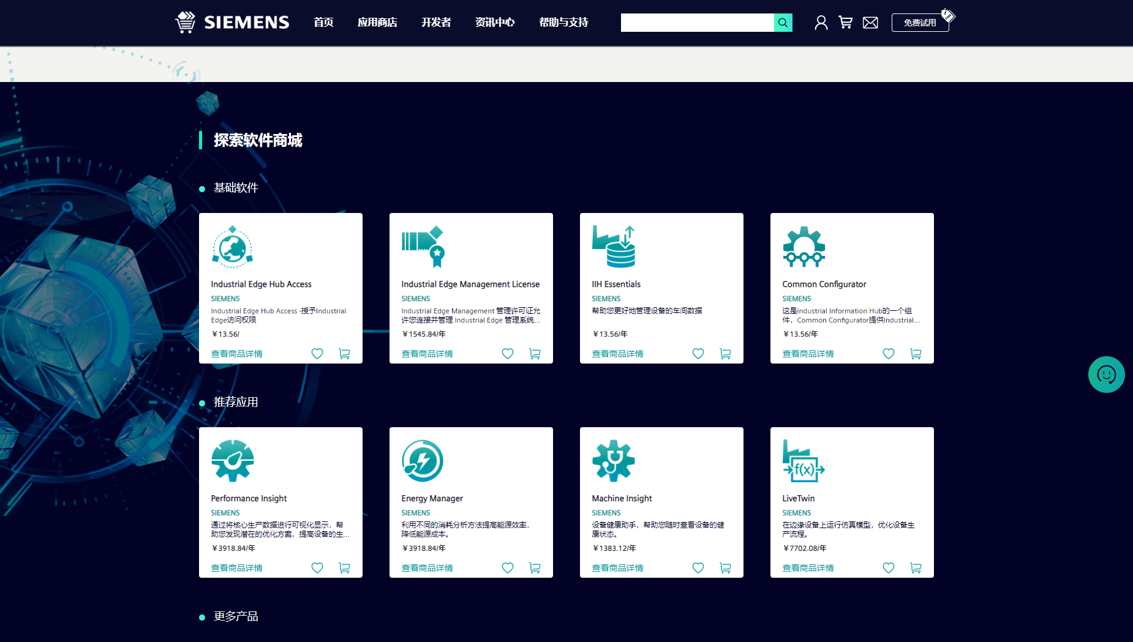
Task: View details of Industrial Edge Management License
Action: tap(426, 353)
